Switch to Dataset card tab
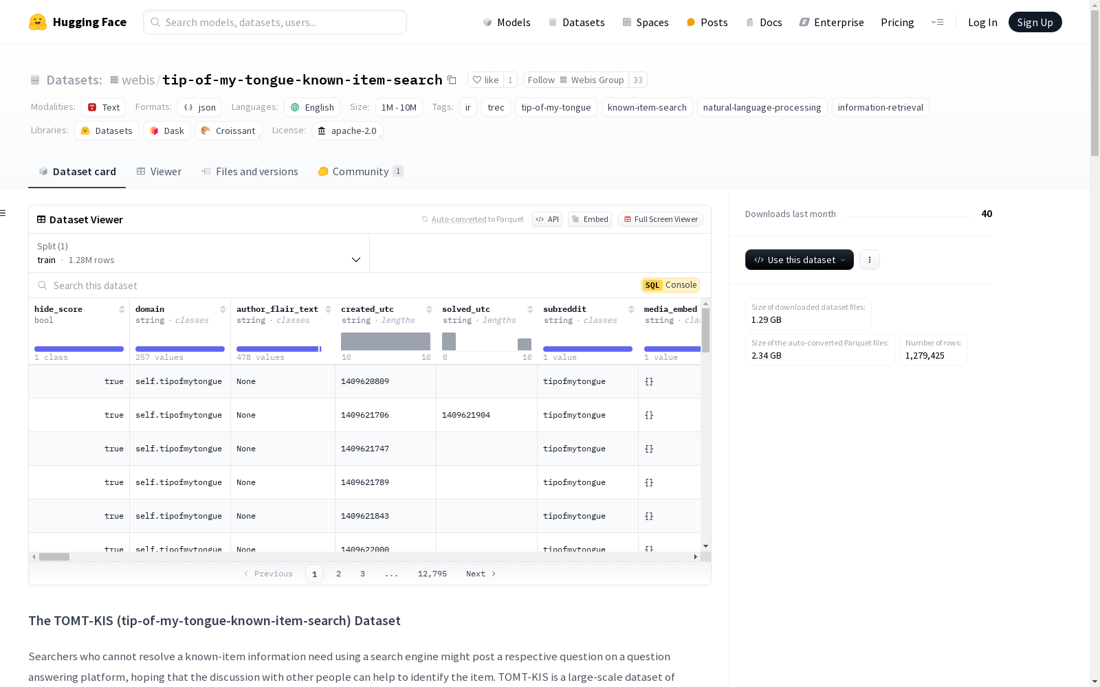This screenshot has height=687, width=1100. click(77, 172)
